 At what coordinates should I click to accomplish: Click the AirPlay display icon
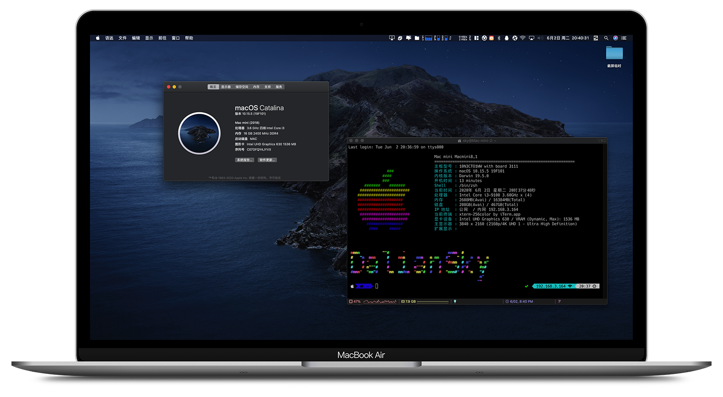[531, 38]
